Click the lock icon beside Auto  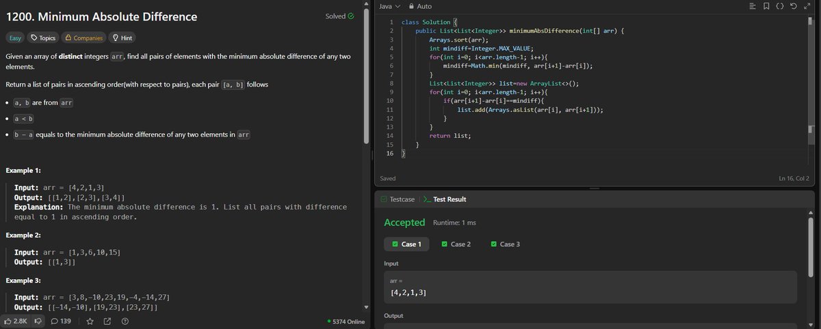[x=411, y=6]
